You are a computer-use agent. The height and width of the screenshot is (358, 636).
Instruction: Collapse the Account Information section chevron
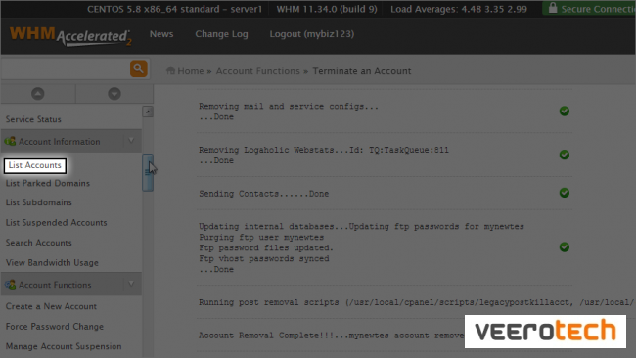pyautogui.click(x=131, y=141)
